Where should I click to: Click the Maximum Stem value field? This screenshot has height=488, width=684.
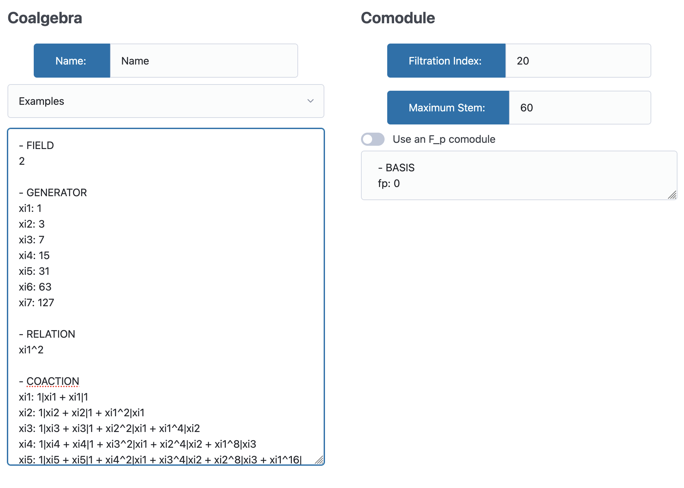(x=579, y=108)
